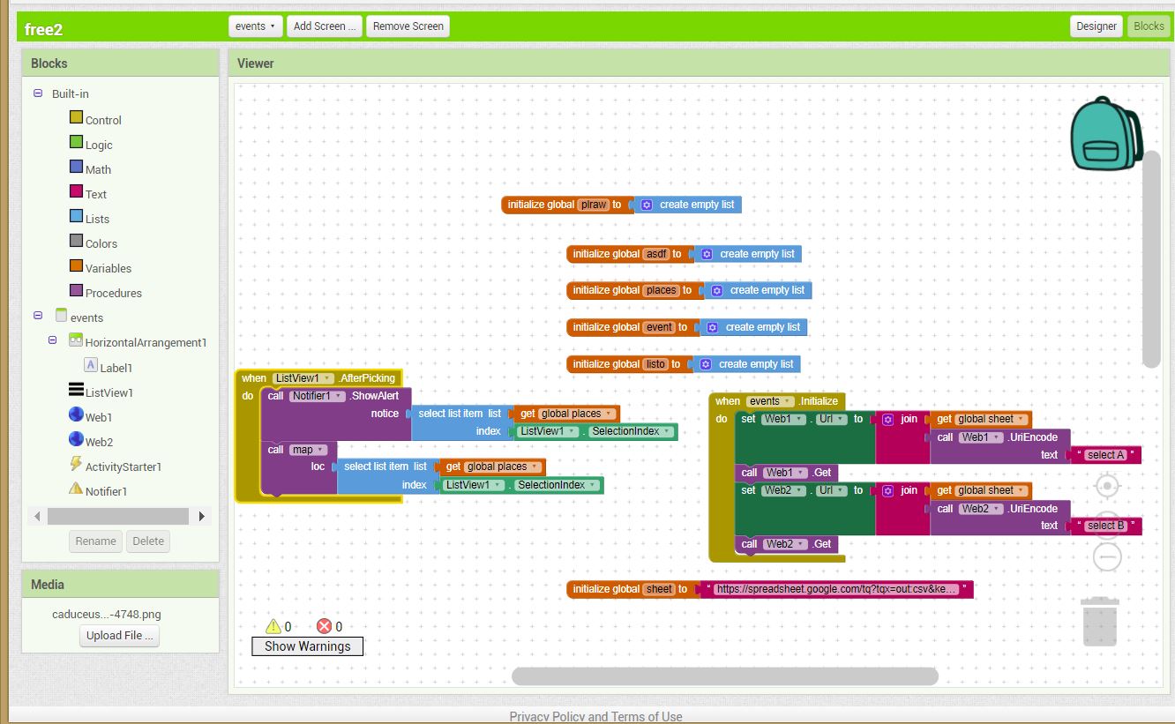This screenshot has height=724, width=1175.
Task: Click the Add Screen button
Action: click(325, 26)
